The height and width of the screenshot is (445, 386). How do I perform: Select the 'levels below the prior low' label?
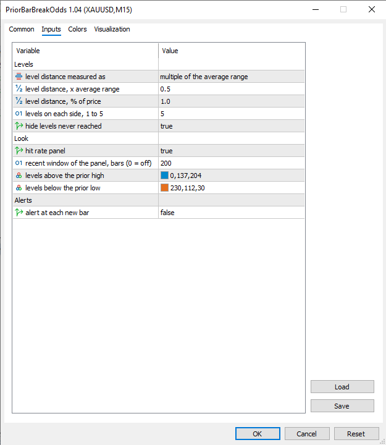coord(62,188)
